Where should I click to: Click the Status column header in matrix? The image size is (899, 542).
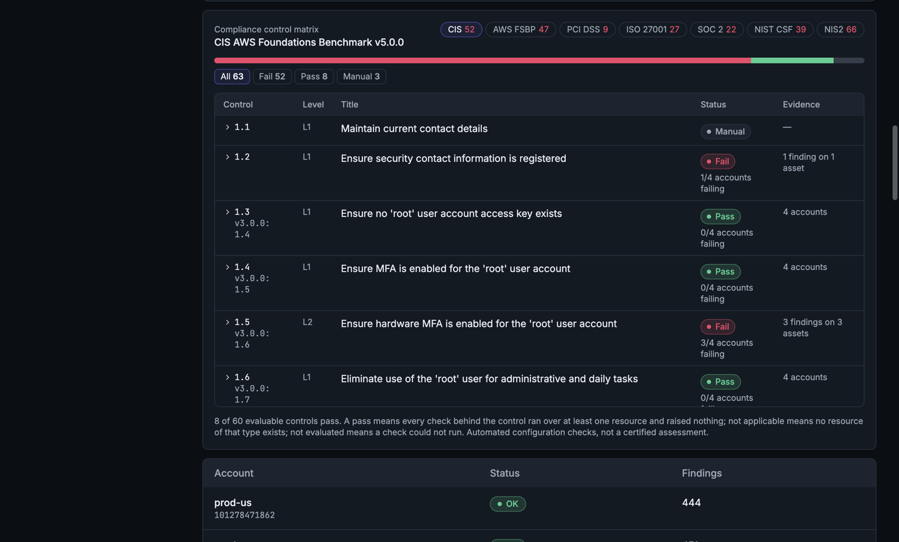[713, 104]
